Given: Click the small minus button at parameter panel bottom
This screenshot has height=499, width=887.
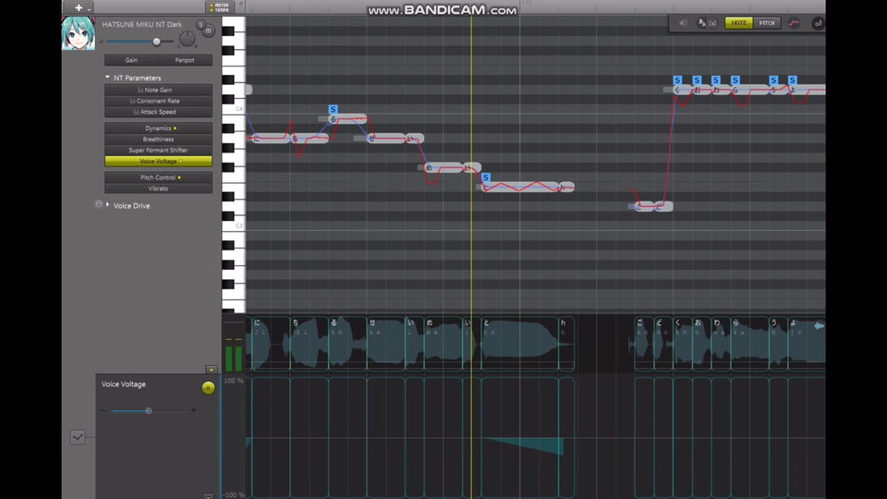Looking at the screenshot, I should [x=208, y=496].
